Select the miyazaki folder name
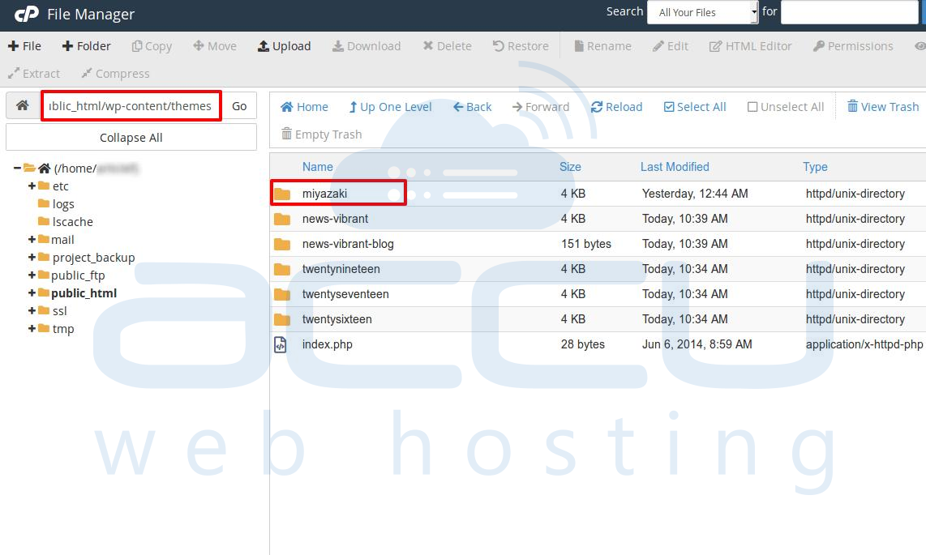Viewport: 926px width, 555px height. 325,194
